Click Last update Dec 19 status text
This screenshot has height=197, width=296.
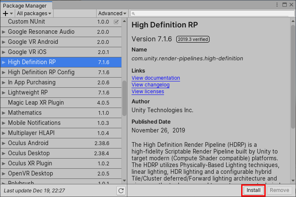[x=34, y=191]
